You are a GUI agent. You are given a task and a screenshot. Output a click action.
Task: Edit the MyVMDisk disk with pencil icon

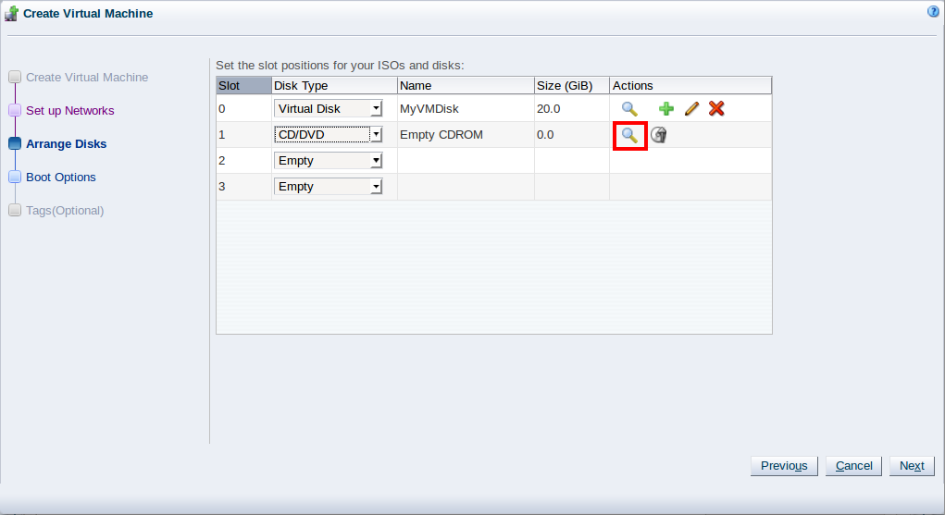click(691, 108)
